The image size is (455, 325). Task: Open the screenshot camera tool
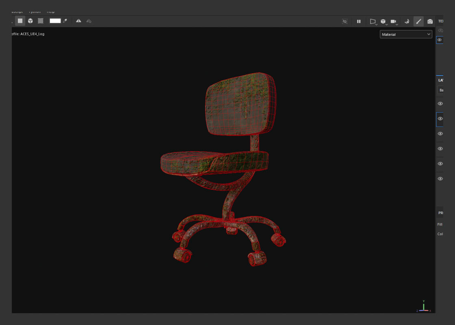click(430, 21)
